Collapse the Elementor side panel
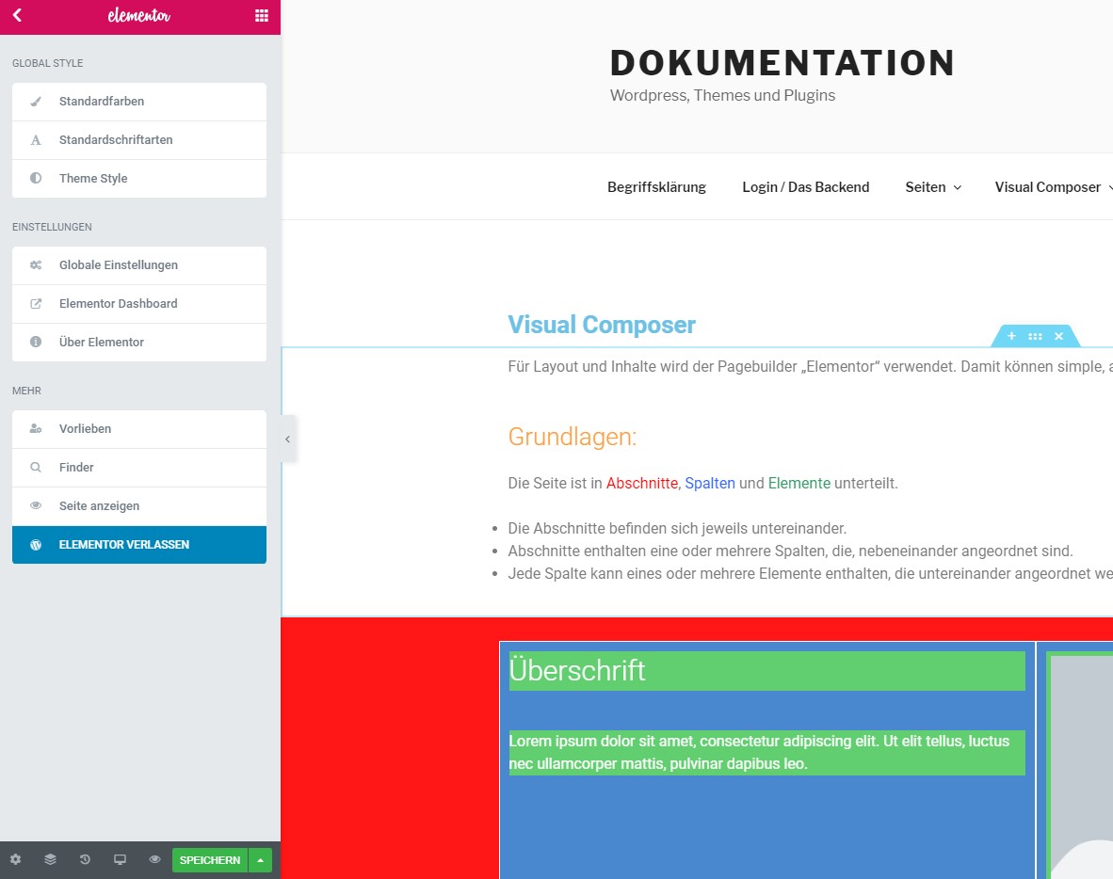The image size is (1113, 879). click(x=288, y=439)
